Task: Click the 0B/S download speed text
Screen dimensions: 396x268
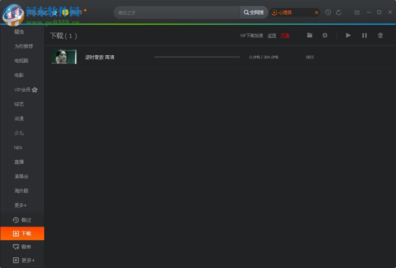Action: tap(310, 57)
